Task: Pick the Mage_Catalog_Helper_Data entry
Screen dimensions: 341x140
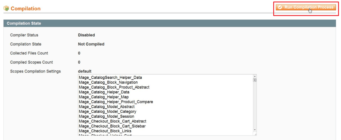Action: 104,92
